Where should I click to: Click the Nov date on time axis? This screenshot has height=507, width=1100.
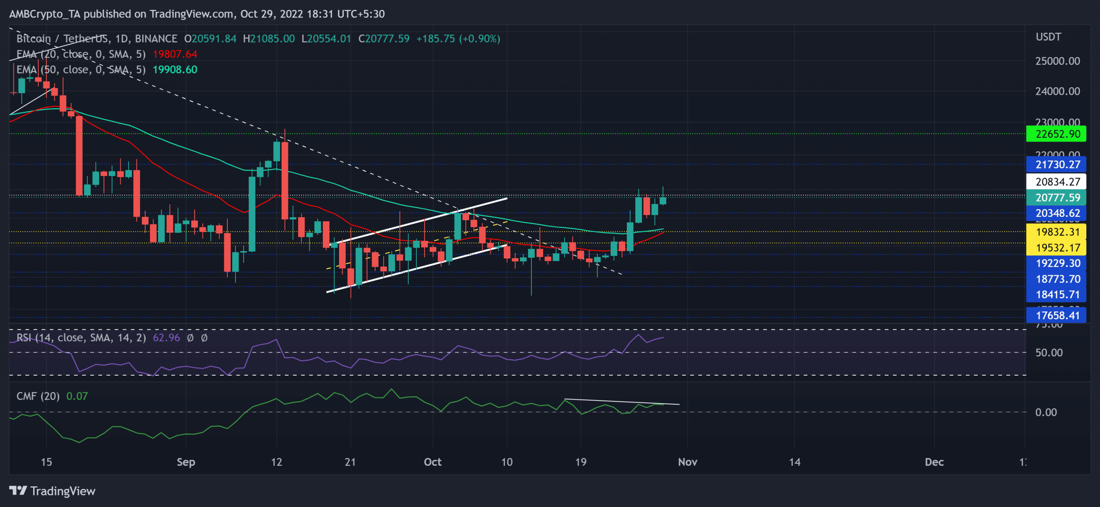pos(687,462)
